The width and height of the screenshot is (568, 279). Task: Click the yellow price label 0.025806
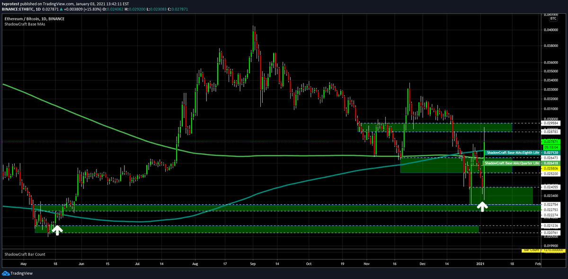pyautogui.click(x=550, y=168)
